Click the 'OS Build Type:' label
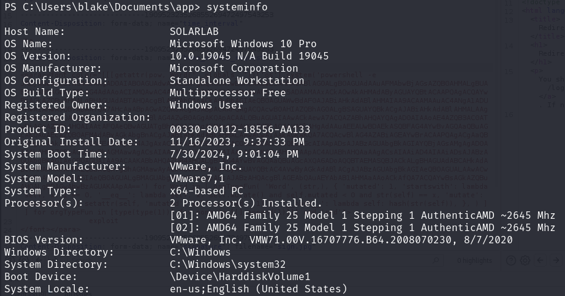Image resolution: width=565 pixels, height=296 pixels. 47,93
